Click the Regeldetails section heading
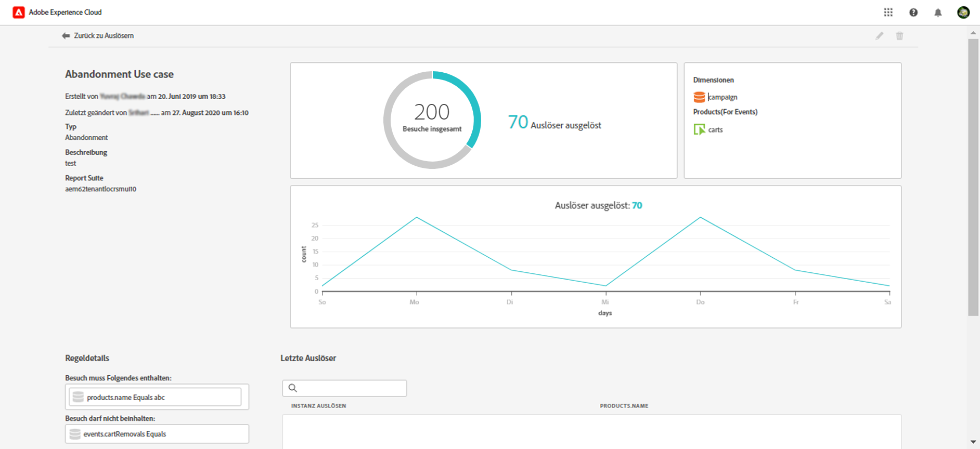This screenshot has width=980, height=449. click(x=87, y=358)
